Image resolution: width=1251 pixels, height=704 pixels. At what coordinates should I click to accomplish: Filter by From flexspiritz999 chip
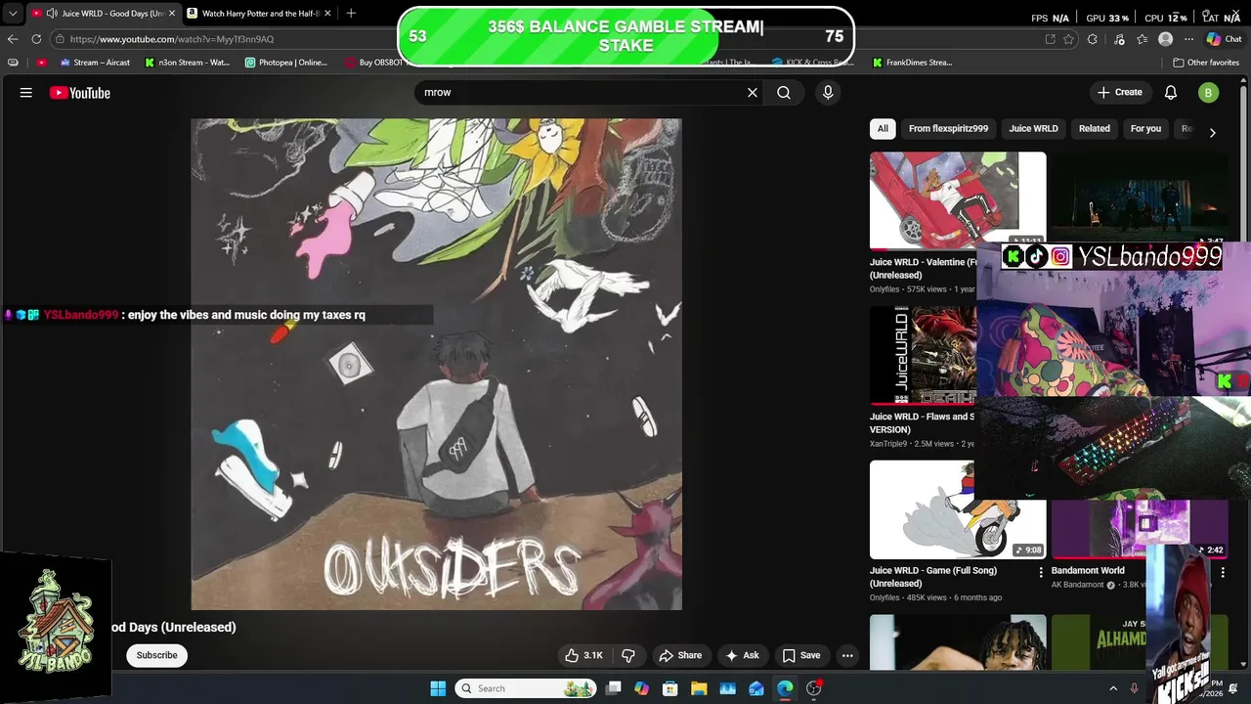tap(948, 128)
